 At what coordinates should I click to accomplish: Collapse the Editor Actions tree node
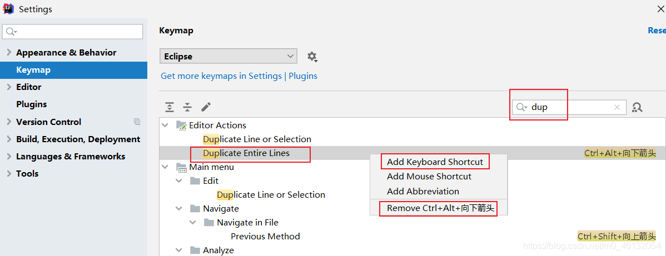165,126
